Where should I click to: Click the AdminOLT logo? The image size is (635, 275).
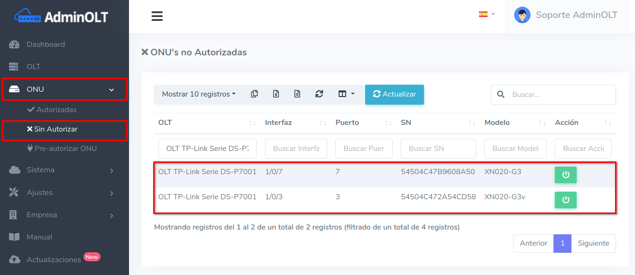click(62, 17)
